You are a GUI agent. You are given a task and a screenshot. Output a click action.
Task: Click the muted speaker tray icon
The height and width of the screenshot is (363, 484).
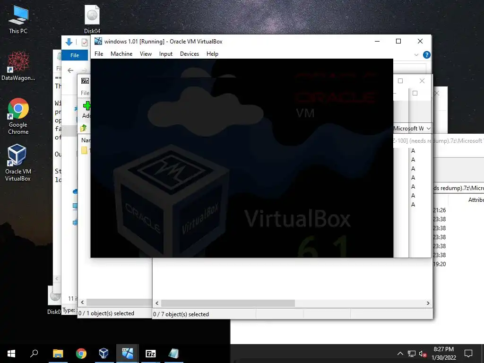tap(423, 354)
